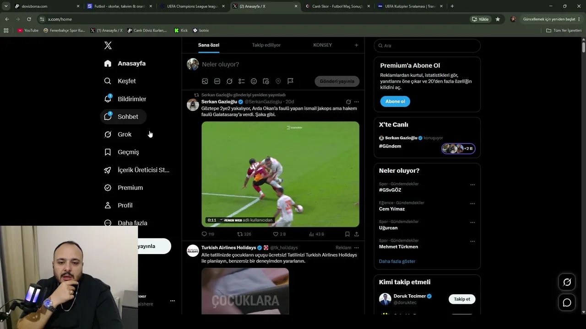Switch to KONSEY tab
Viewport: 586px width, 329px height.
tap(323, 45)
